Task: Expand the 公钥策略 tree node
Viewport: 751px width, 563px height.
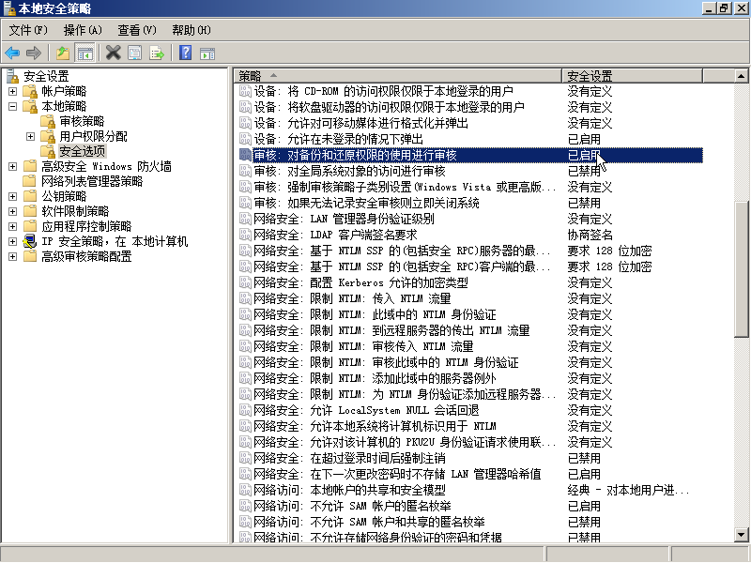Action: (x=13, y=196)
